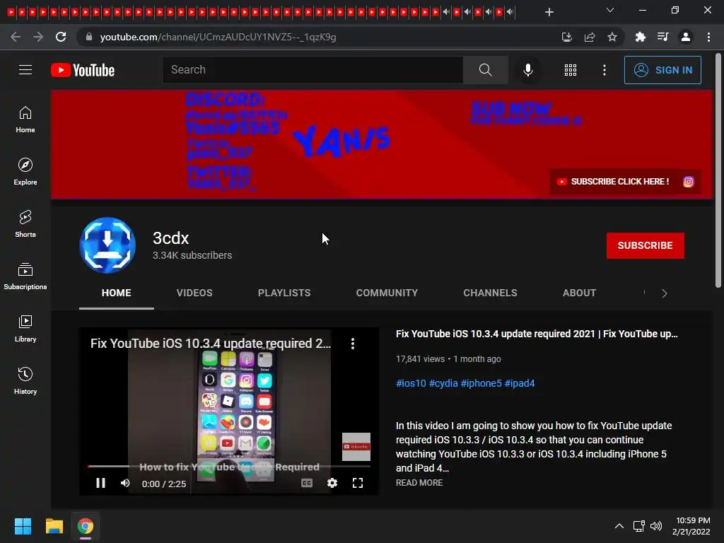Viewport: 724px width, 543px height.
Task: Open Explore in the sidebar
Action: (25, 171)
